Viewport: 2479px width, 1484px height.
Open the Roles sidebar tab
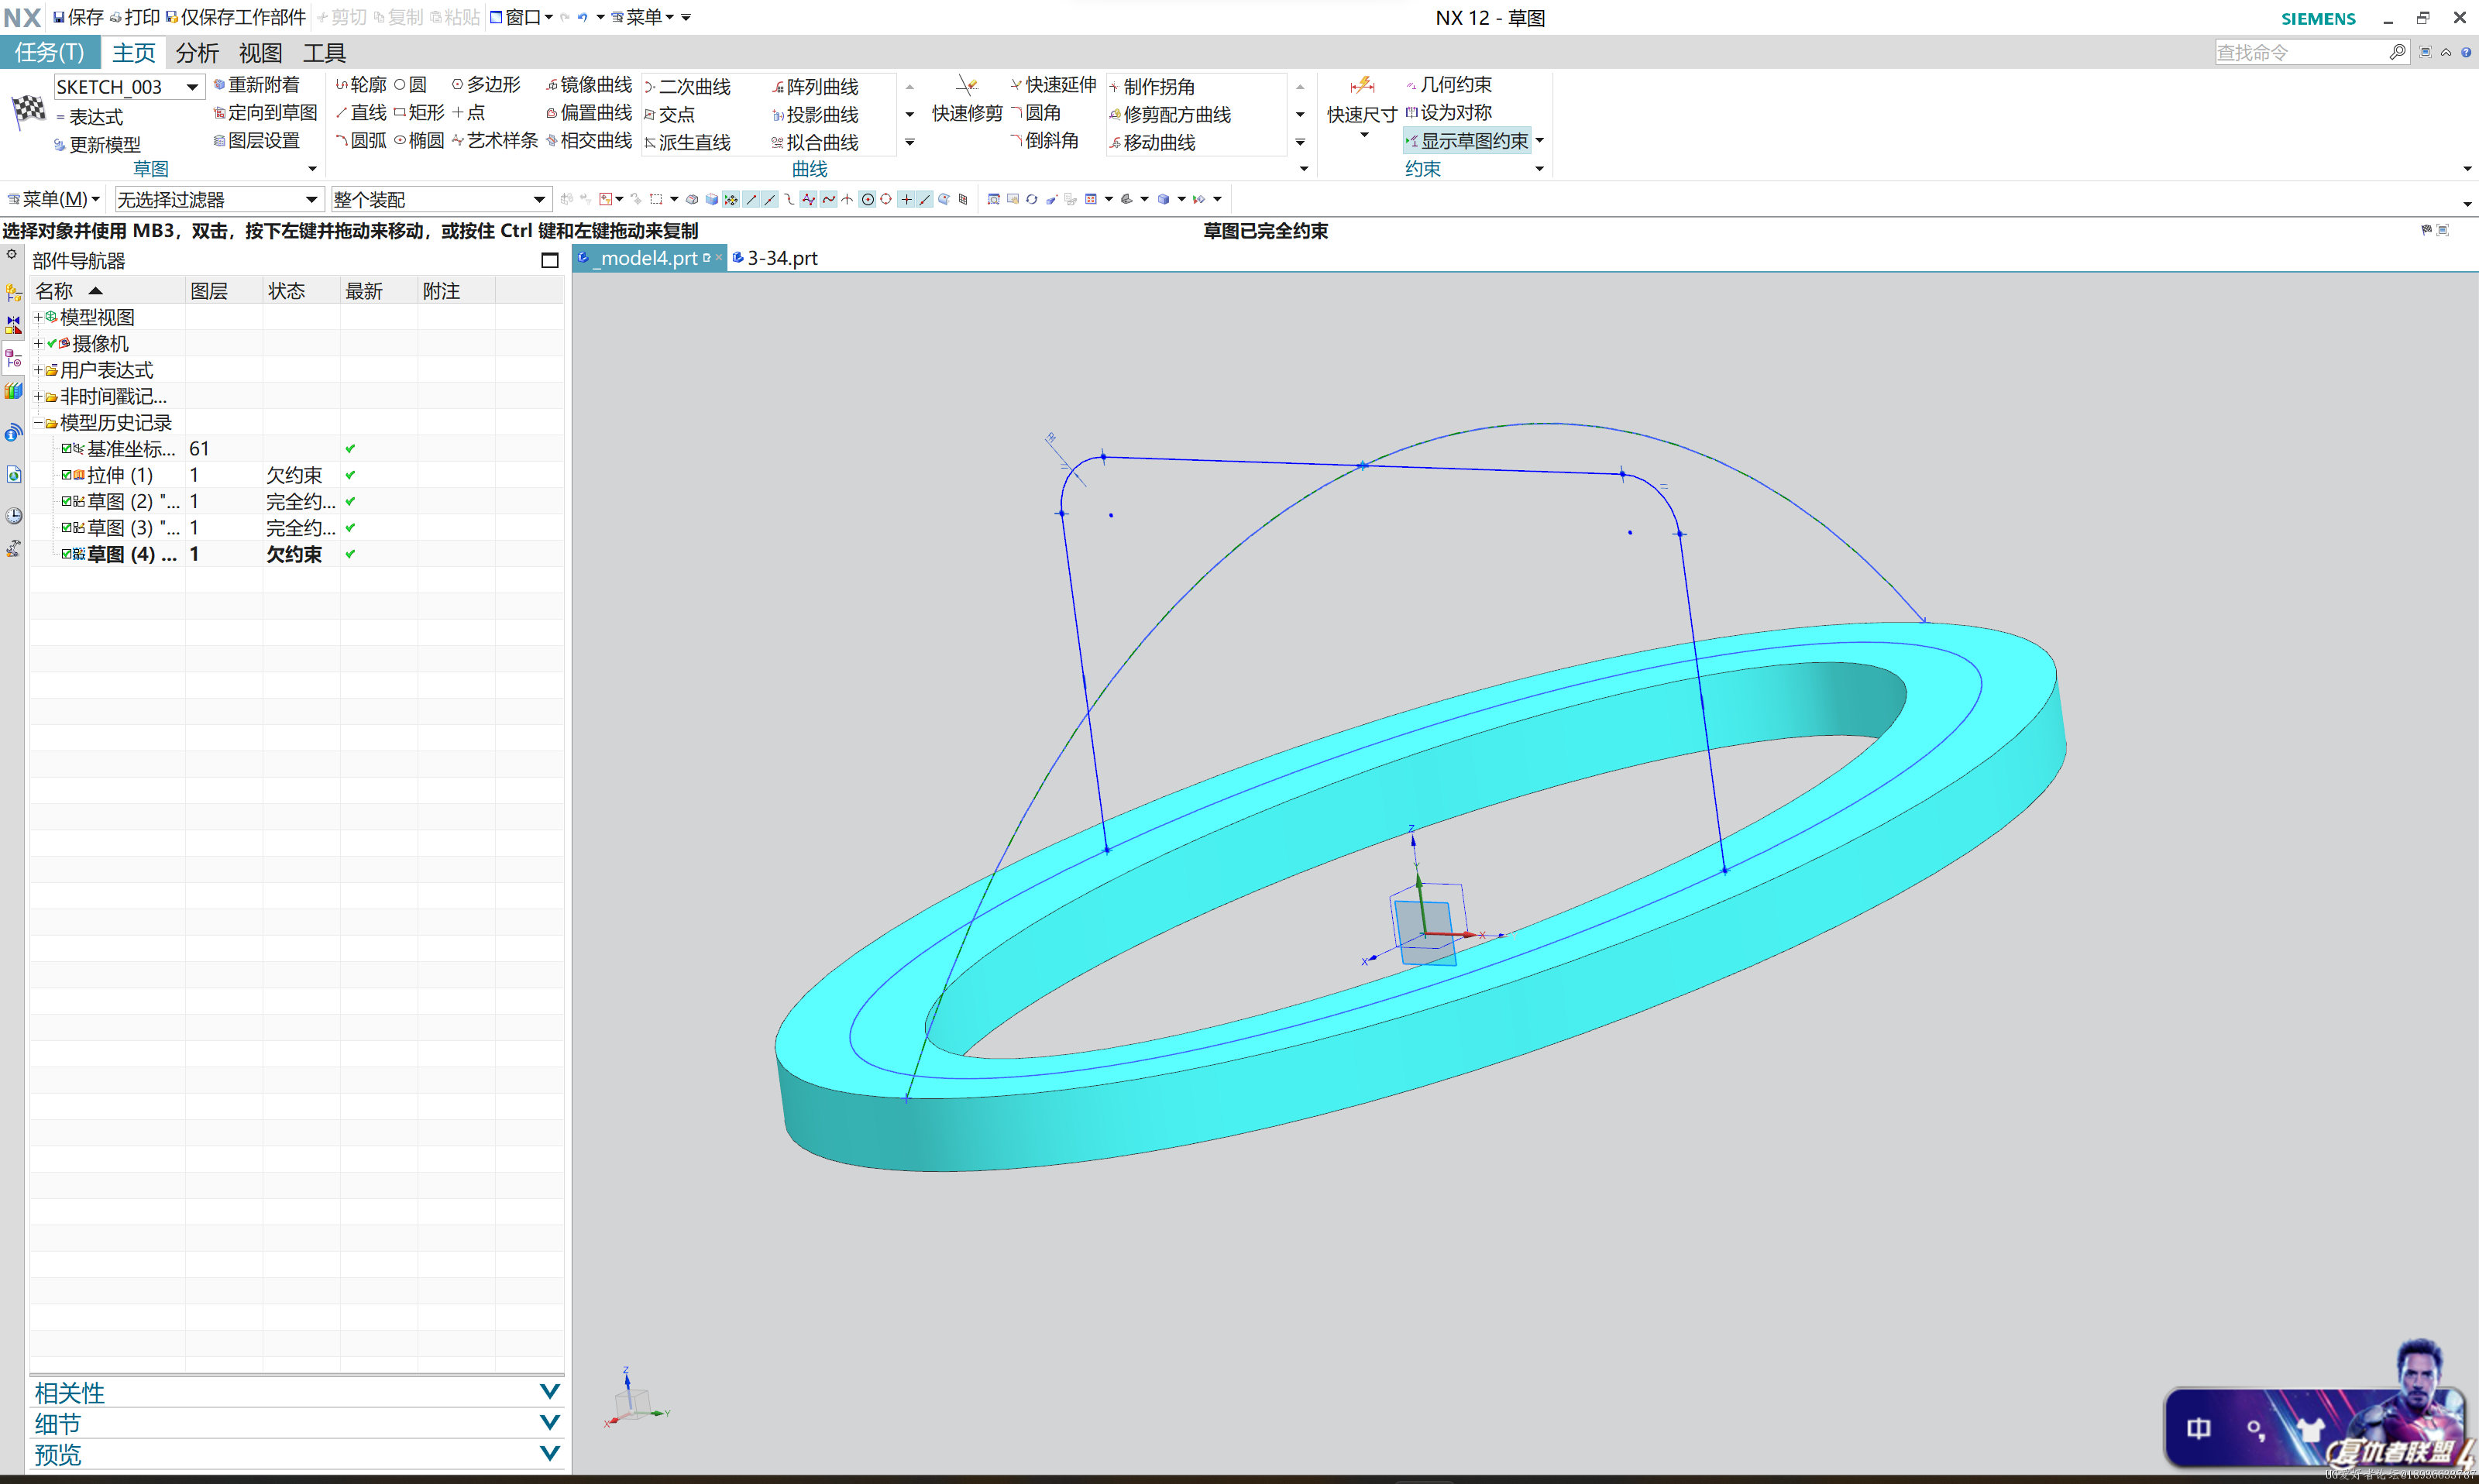point(13,548)
